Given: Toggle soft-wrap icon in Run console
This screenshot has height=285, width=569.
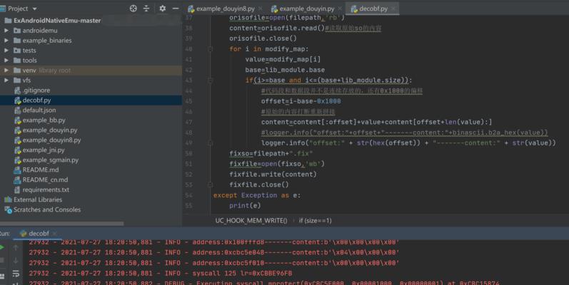Looking at the screenshot, I should (16, 274).
